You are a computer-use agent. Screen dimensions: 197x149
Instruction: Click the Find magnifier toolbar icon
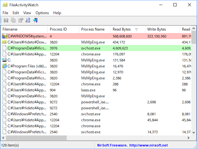click(x=28, y=20)
